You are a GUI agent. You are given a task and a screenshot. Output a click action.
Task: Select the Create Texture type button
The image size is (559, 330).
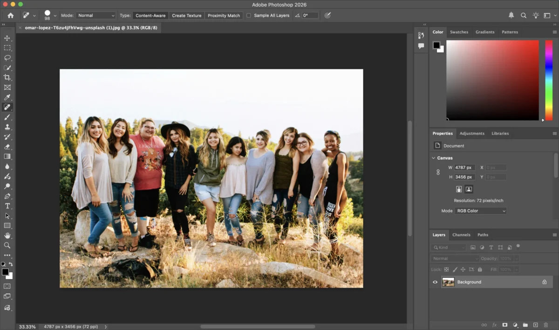(x=186, y=15)
